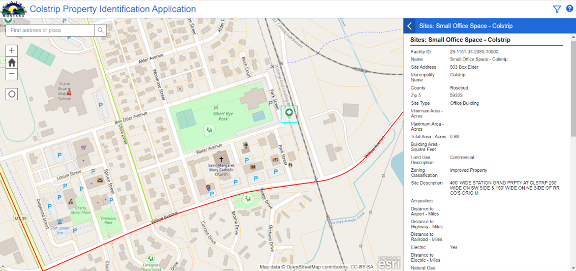Focus the Find address or place field
Screen dimensions: 576x271
click(x=51, y=31)
